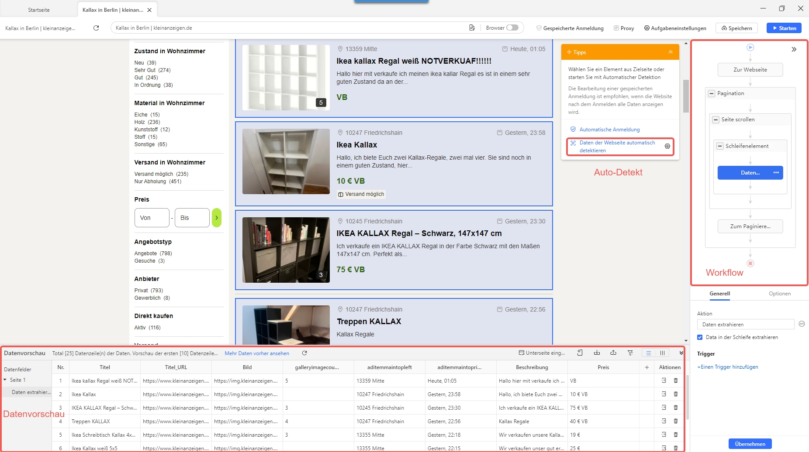Switch data preview to column view
This screenshot has width=809, height=452.
(662, 353)
